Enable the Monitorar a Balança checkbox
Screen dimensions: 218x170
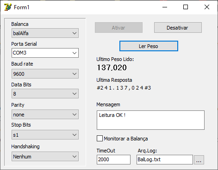coord(100,138)
